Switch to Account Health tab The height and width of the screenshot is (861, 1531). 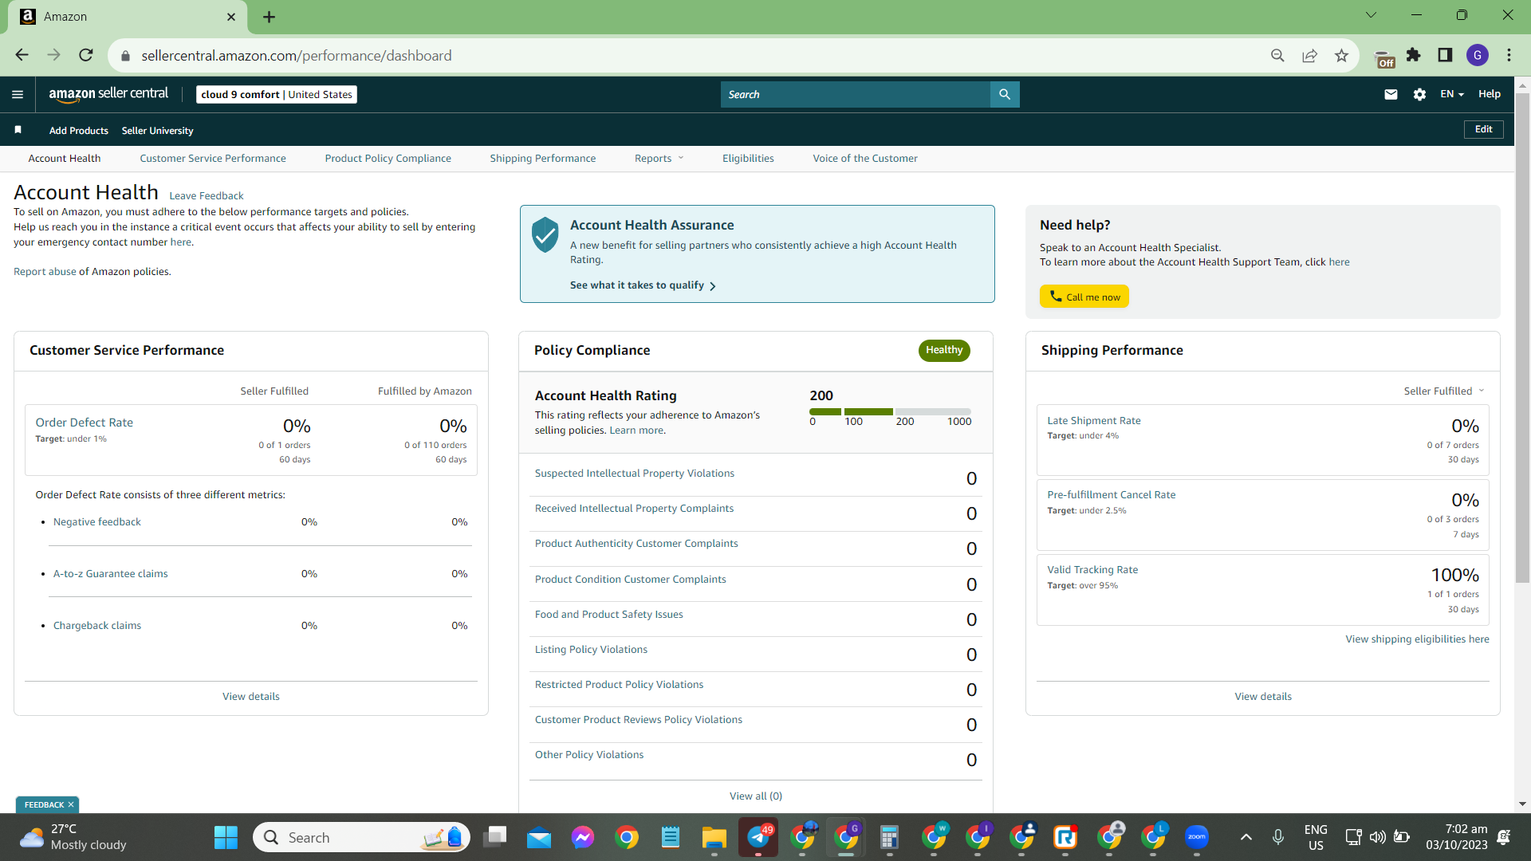[x=65, y=159]
